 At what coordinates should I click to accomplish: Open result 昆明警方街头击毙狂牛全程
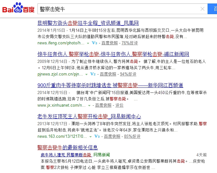(x=88, y=23)
